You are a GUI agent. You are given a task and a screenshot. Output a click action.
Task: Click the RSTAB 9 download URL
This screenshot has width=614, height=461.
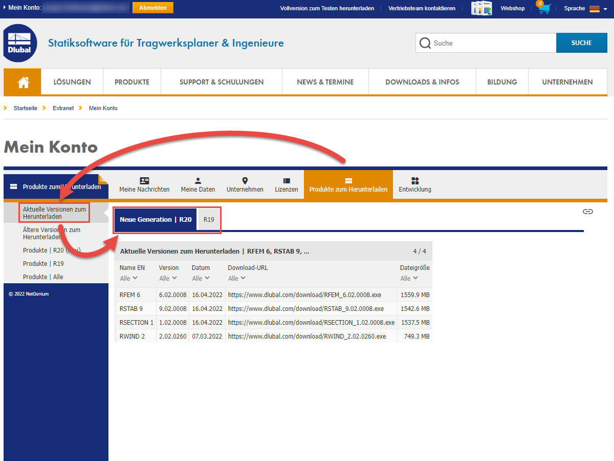tap(306, 308)
